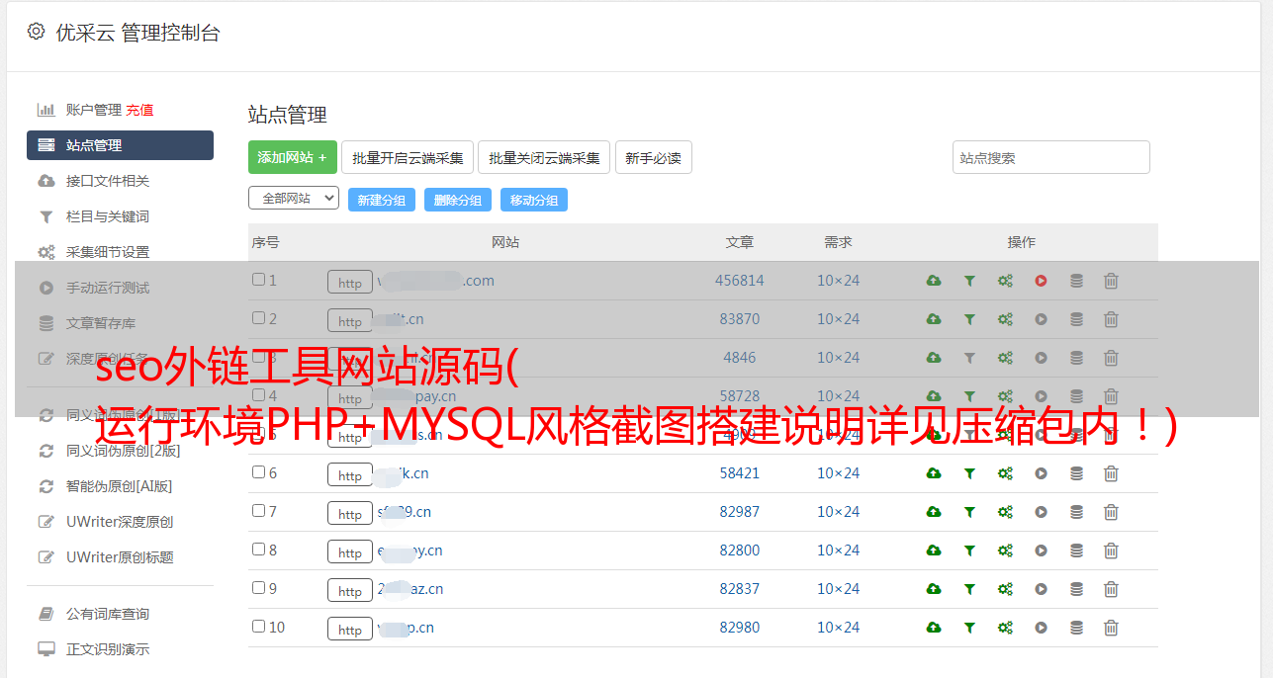
Task: Click the trash icon in row 7
Action: [1111, 512]
